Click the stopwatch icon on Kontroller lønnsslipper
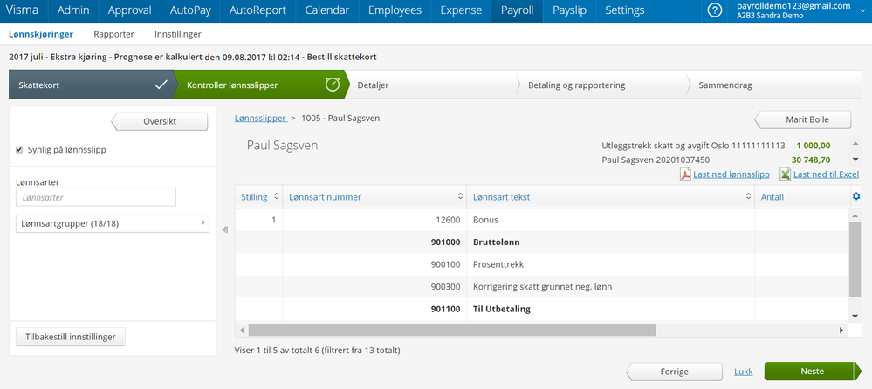872x389 pixels. (x=332, y=85)
